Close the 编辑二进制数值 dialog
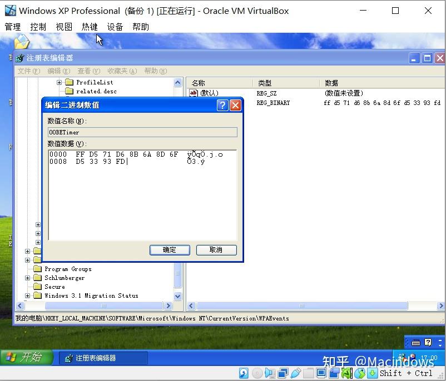Viewport: 446px width, 381px height. pyautogui.click(x=236, y=105)
